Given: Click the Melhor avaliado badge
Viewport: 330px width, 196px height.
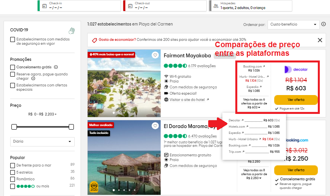Looking at the screenshot, I should (101, 125).
